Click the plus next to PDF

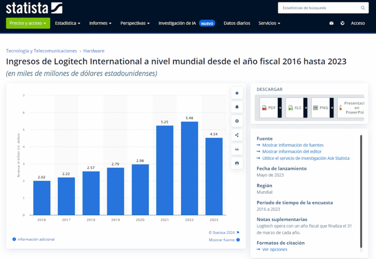click(x=280, y=108)
